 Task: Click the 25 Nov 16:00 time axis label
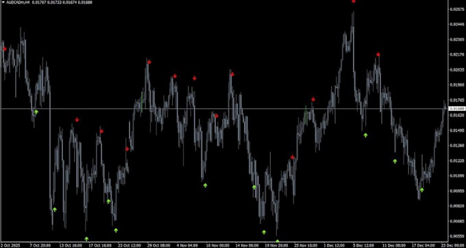(x=305, y=246)
